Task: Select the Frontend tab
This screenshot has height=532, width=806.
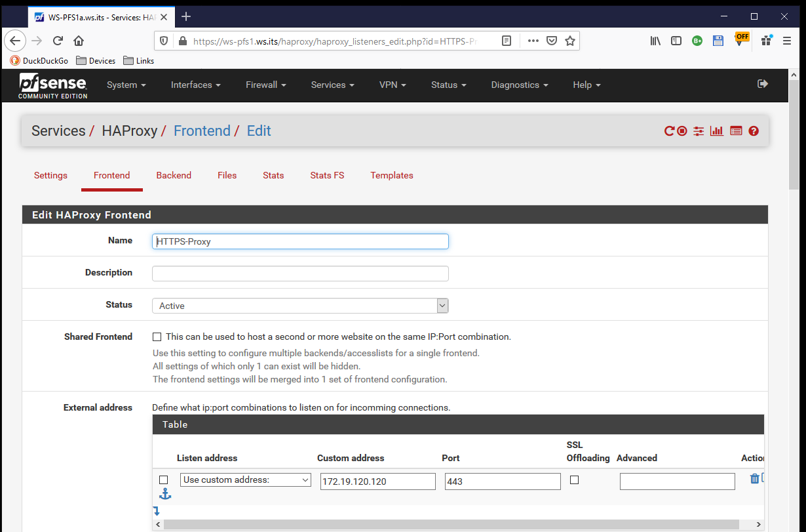Action: (112, 175)
